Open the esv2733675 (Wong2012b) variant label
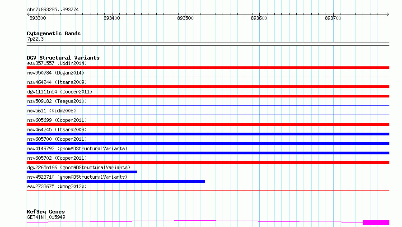402x227 pixels. [57, 186]
